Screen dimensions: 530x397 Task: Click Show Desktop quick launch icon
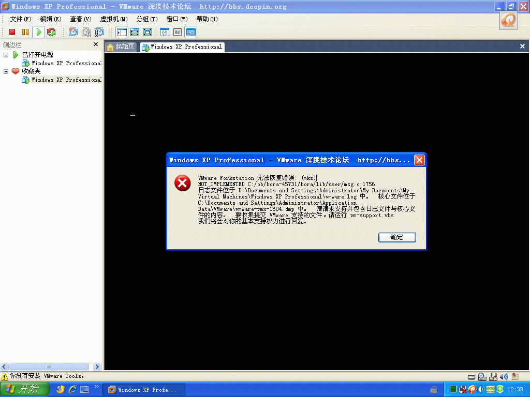(84, 389)
